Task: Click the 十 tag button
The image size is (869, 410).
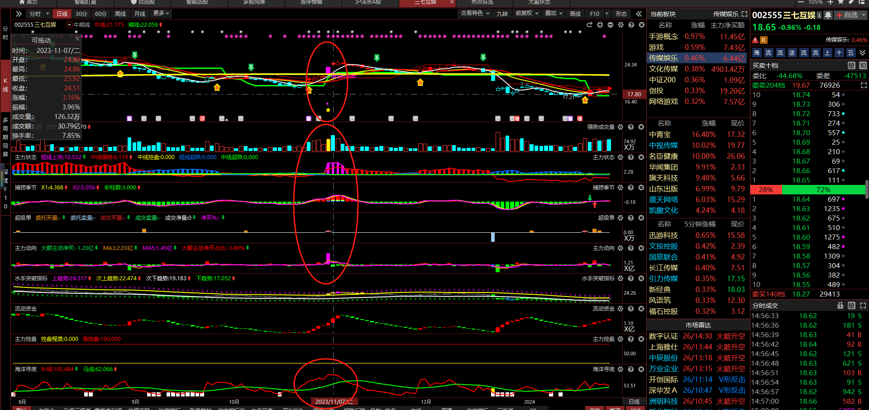Action: (839, 53)
